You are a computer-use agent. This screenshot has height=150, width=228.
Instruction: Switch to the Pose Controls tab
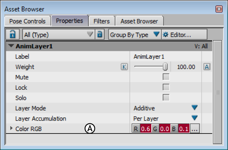click(x=27, y=21)
